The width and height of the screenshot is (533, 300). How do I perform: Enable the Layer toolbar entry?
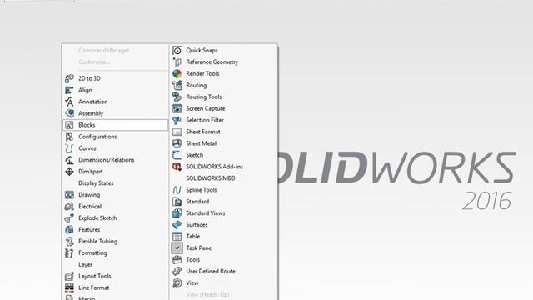(85, 264)
